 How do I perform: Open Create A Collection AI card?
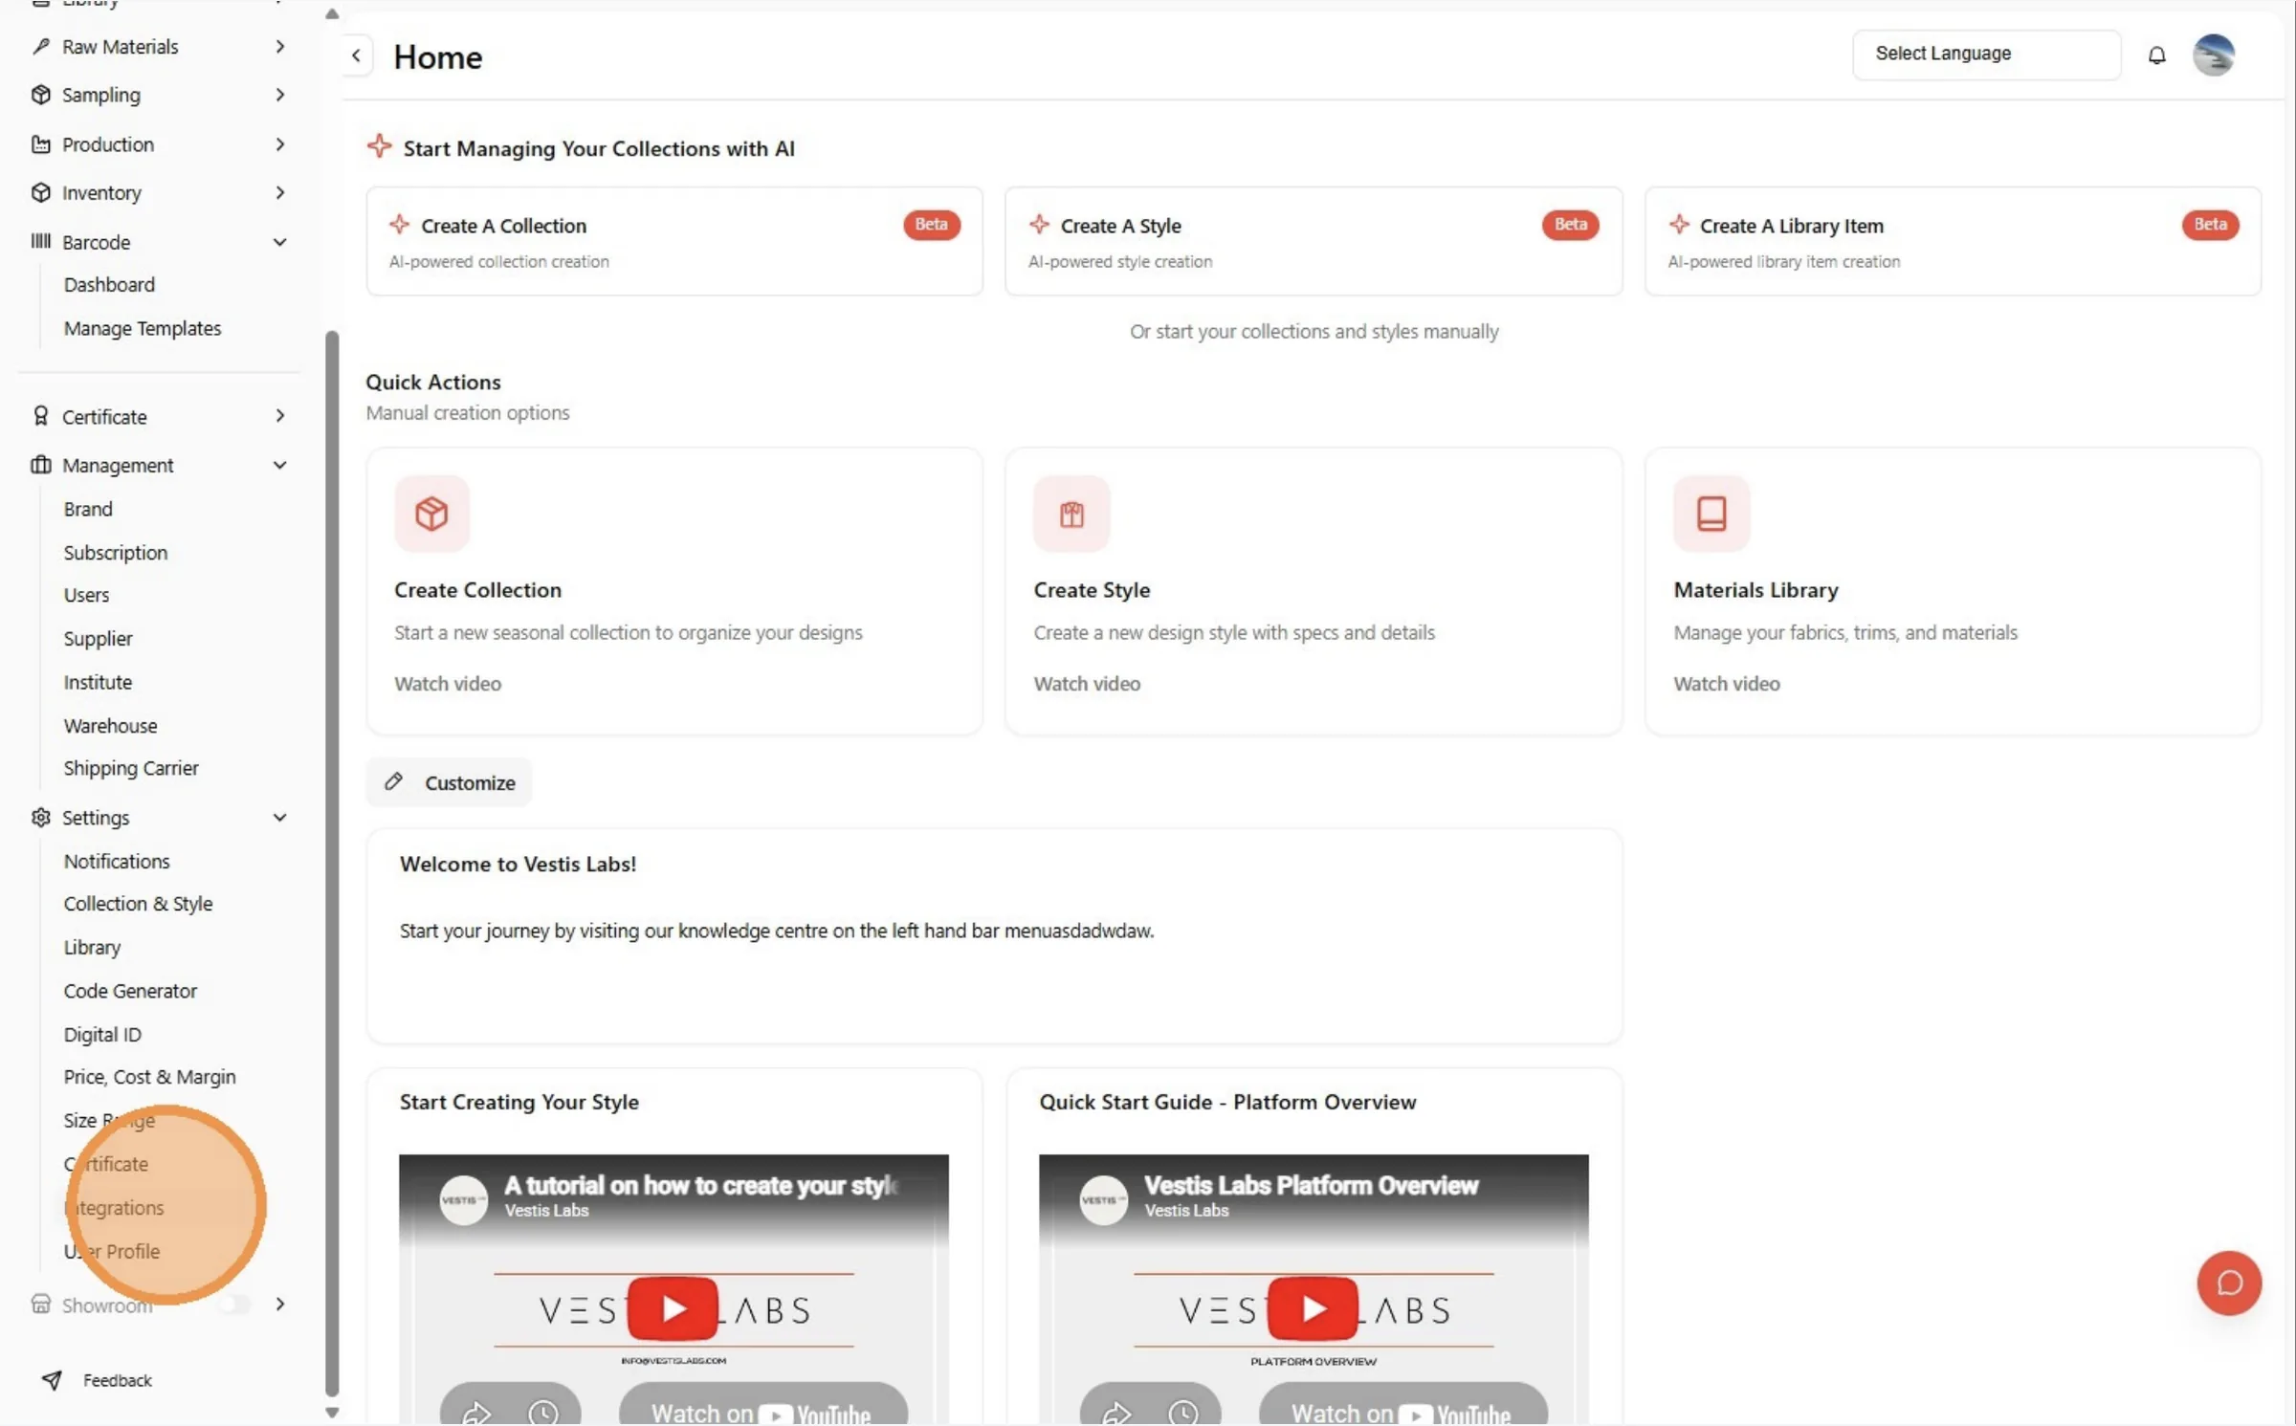point(674,241)
